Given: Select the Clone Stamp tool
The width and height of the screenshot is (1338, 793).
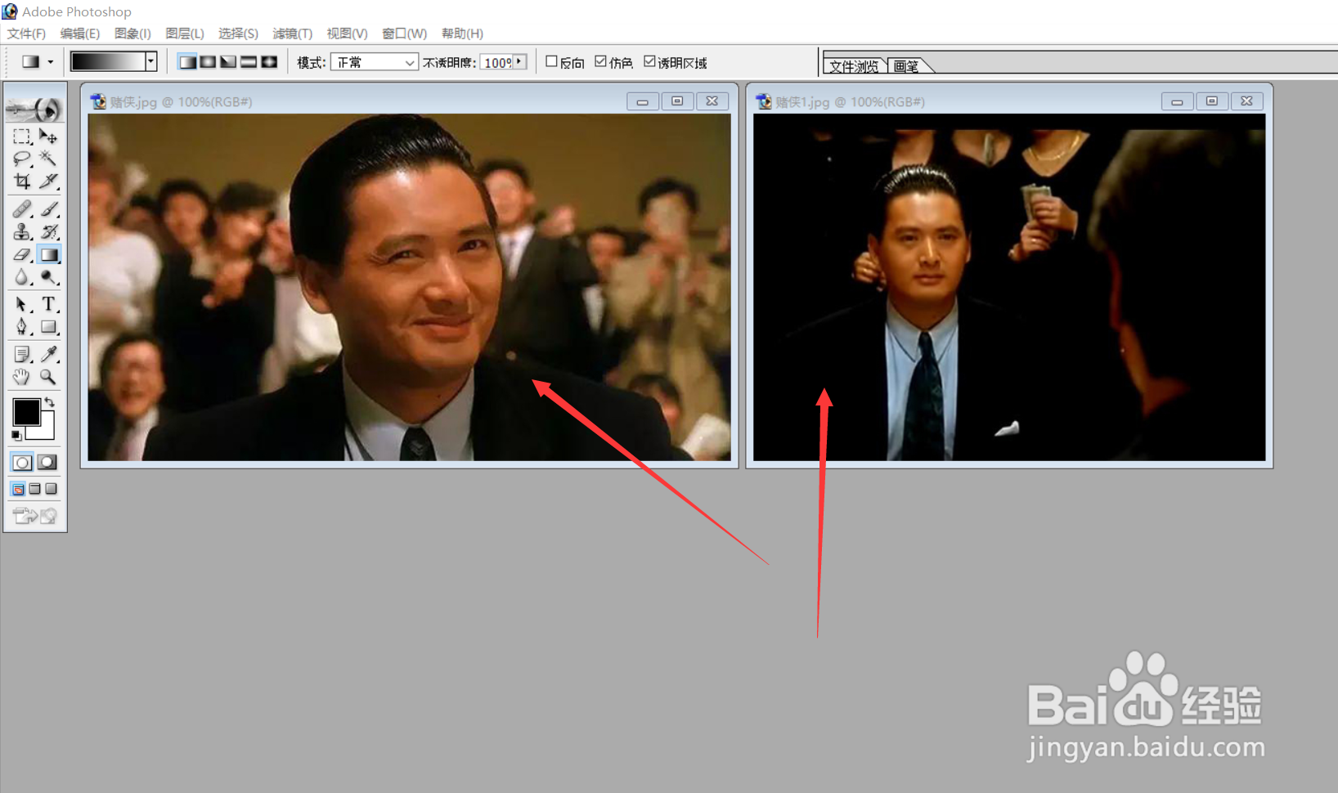Looking at the screenshot, I should [22, 232].
